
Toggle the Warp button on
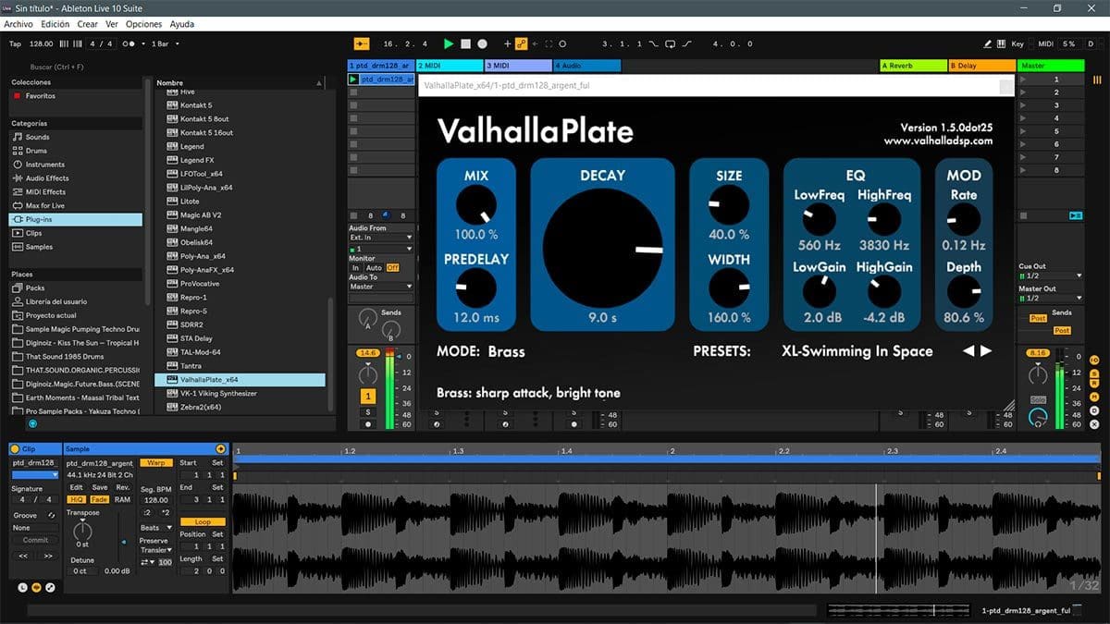156,462
